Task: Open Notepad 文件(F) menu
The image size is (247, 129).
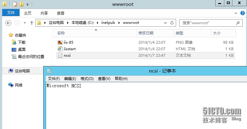Action: point(54,79)
